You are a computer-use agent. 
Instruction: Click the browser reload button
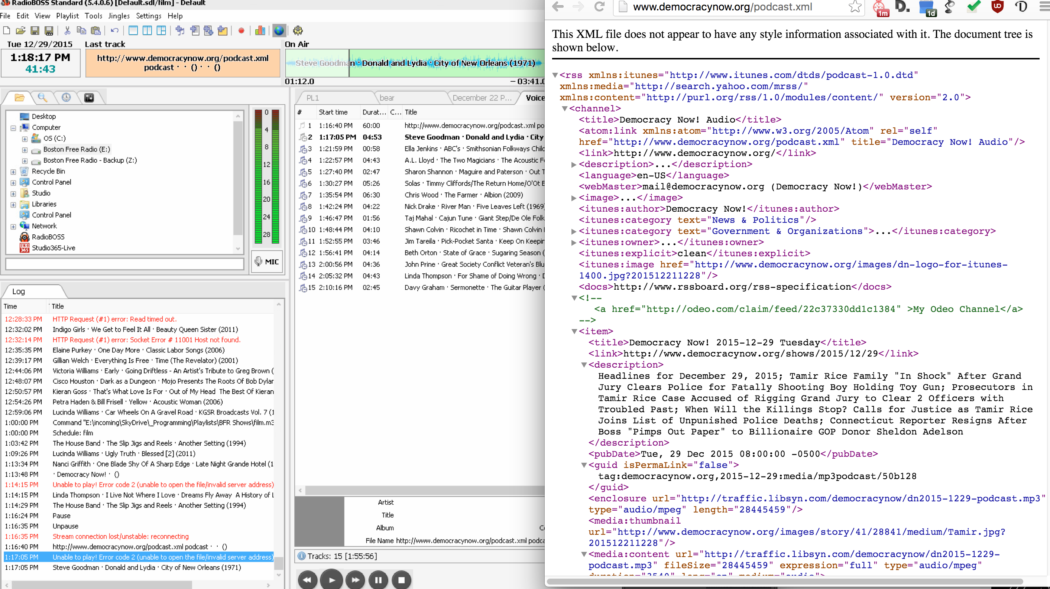pyautogui.click(x=599, y=7)
